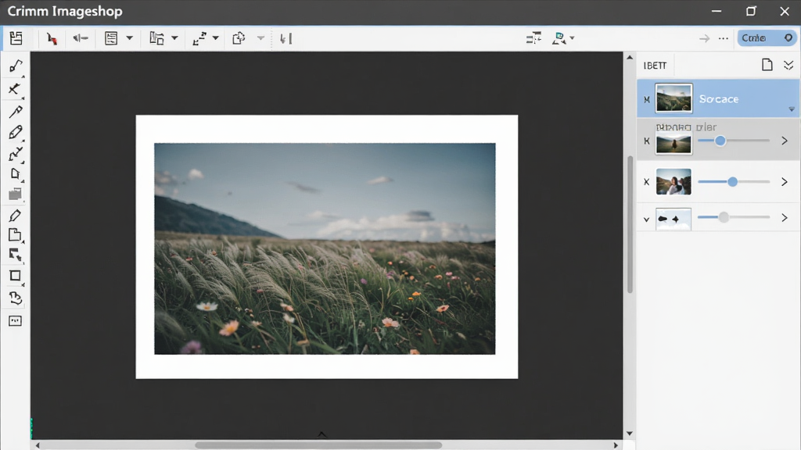Open the IBETT panel tab
The width and height of the screenshot is (801, 450).
pyautogui.click(x=655, y=66)
